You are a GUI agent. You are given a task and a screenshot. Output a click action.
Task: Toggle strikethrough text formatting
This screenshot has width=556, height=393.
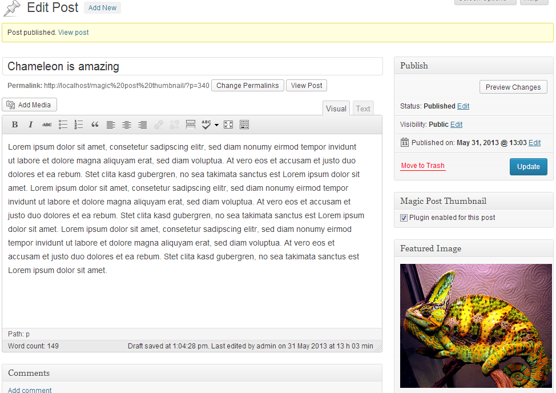coord(47,125)
